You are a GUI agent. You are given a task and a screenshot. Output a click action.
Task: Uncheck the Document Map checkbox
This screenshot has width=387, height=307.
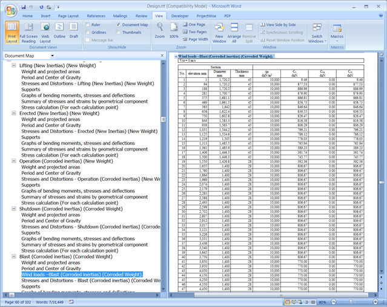tap(118, 25)
